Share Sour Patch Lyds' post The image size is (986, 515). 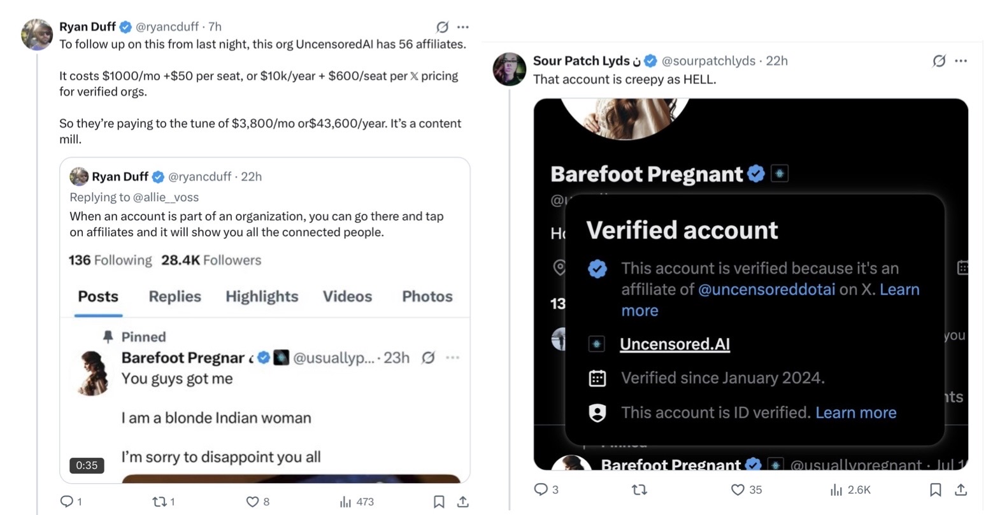tap(961, 490)
